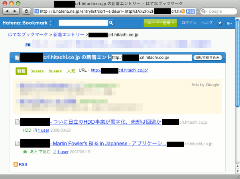This screenshot has height=179, width=240.
Task: Focus the Hatena bookmark search box
Action: [83, 23]
